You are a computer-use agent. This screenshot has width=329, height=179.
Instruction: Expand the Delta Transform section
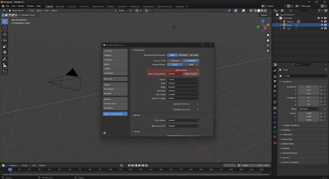[x=292, y=125]
